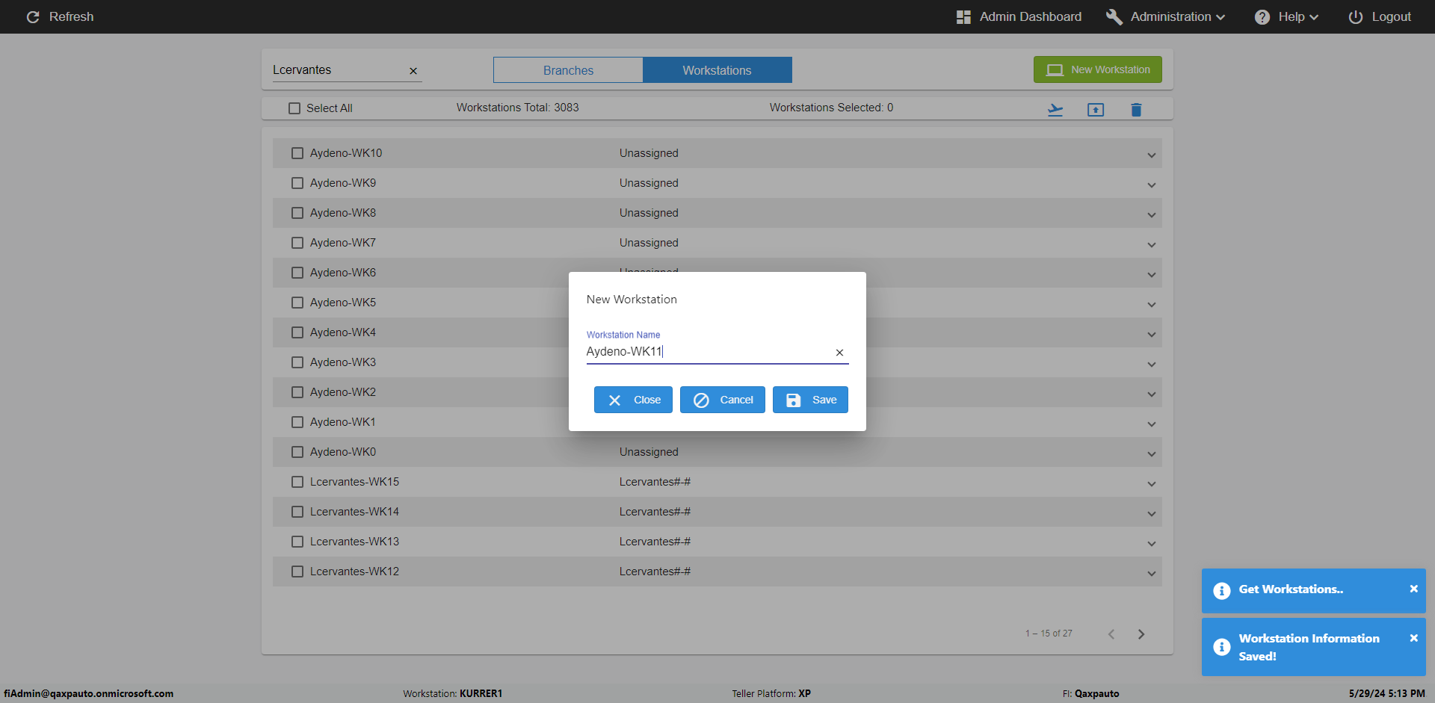Screen dimensions: 1435x703
Task: Switch to the Workstations tab
Action: pos(717,70)
